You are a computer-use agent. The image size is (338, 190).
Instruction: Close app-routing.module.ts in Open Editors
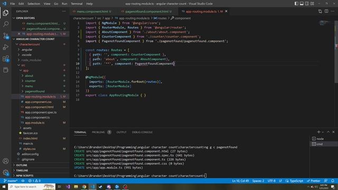click(19, 34)
